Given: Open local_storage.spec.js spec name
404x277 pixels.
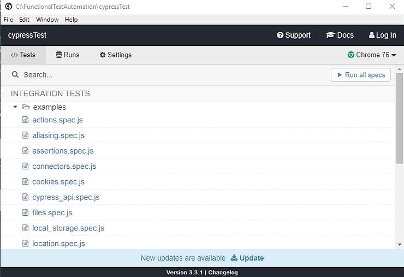Looking at the screenshot, I should (68, 228).
